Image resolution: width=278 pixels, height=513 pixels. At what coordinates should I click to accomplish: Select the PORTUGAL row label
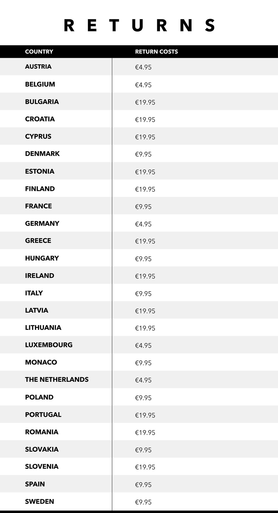point(43,415)
